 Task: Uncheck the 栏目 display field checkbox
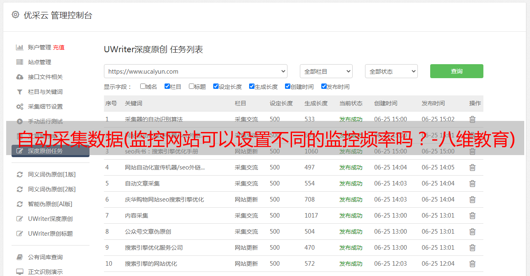(167, 86)
